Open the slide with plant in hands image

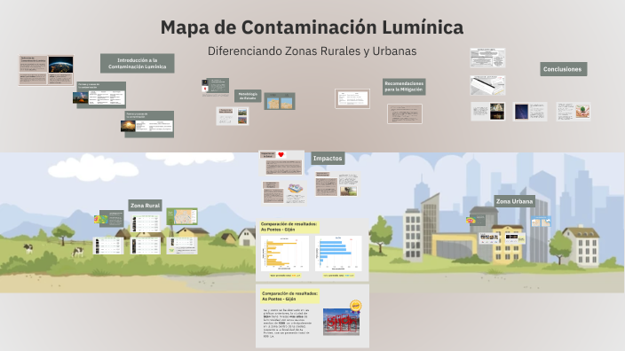coord(574,112)
